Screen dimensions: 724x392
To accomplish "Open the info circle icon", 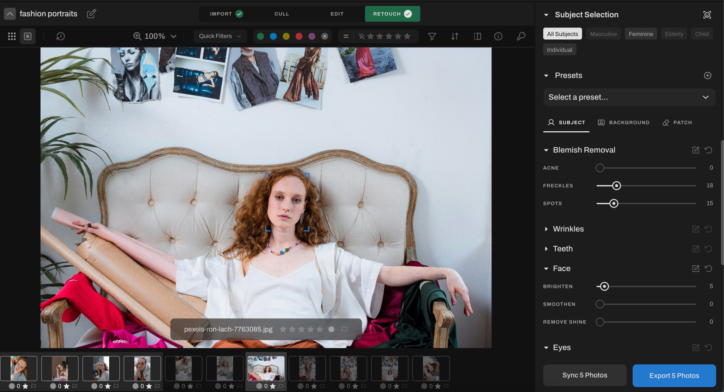I will (x=498, y=36).
